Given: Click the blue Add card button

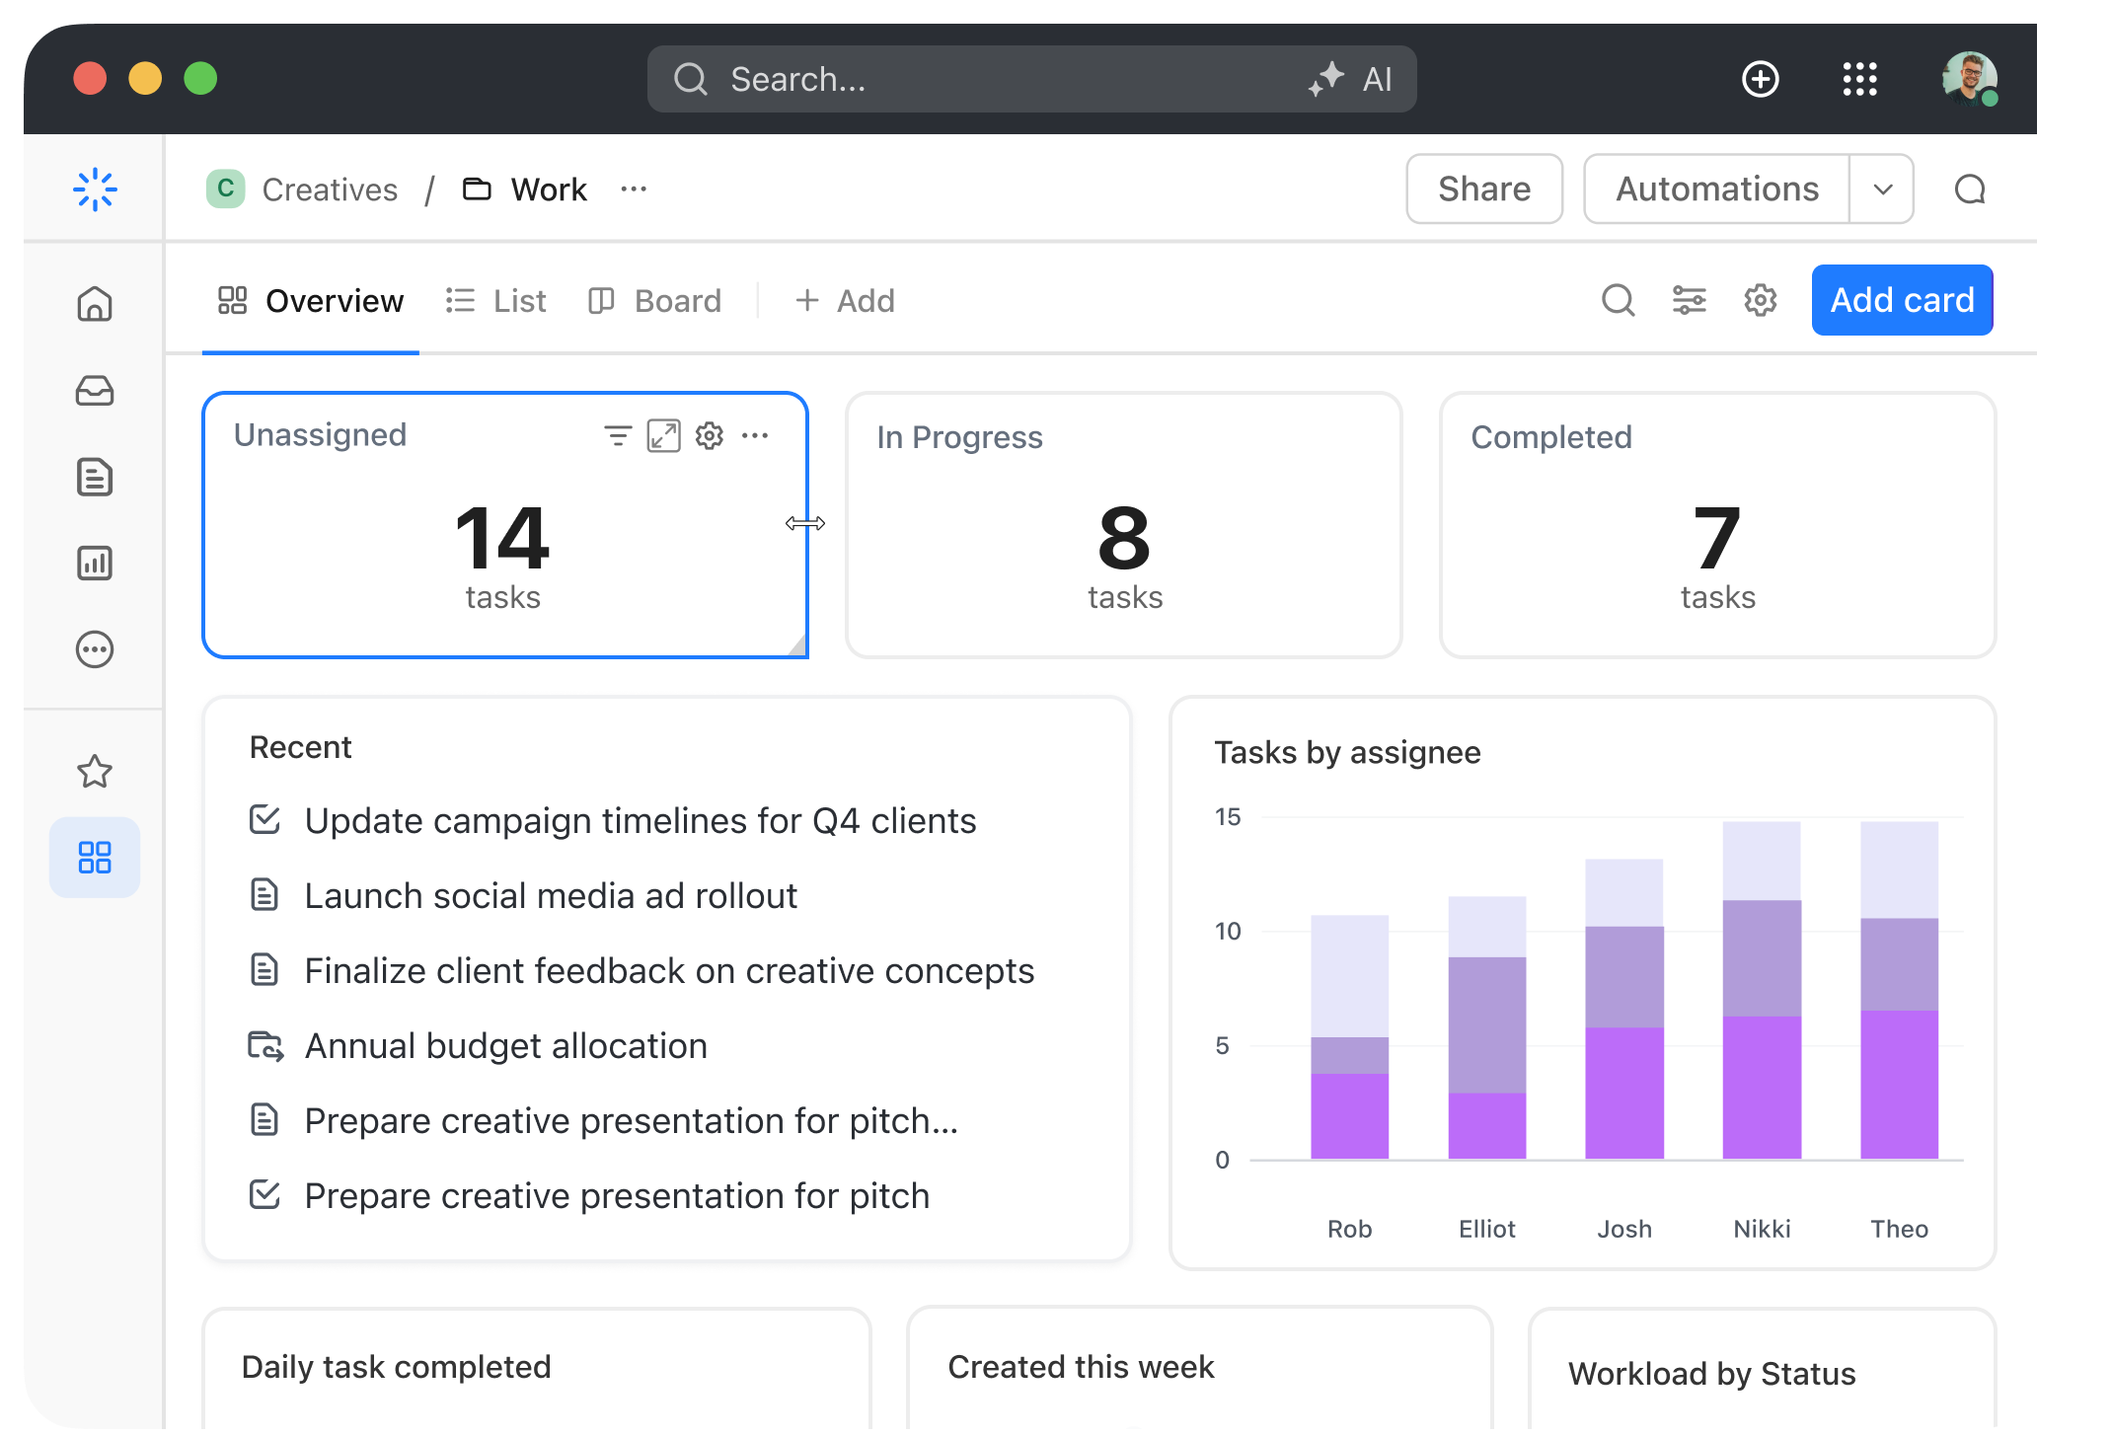Looking at the screenshot, I should point(1902,300).
